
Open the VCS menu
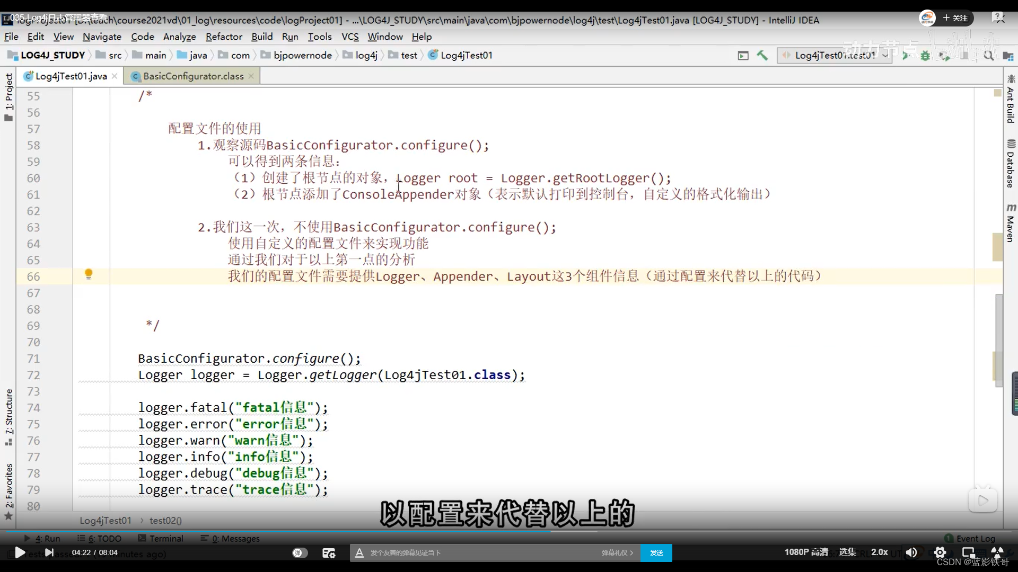350,37
